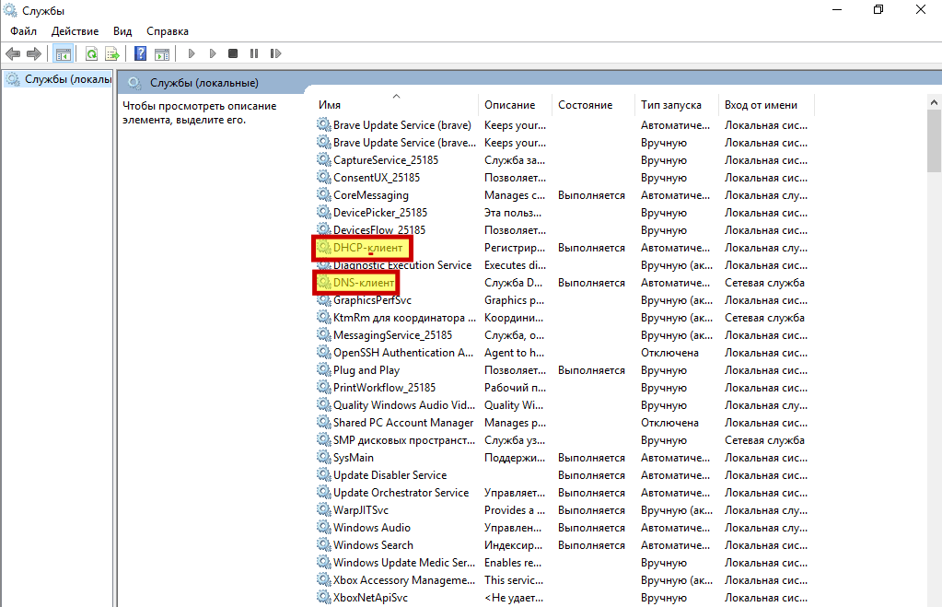Click the Export List toolbar icon
This screenshot has height=607, width=942.
click(112, 54)
